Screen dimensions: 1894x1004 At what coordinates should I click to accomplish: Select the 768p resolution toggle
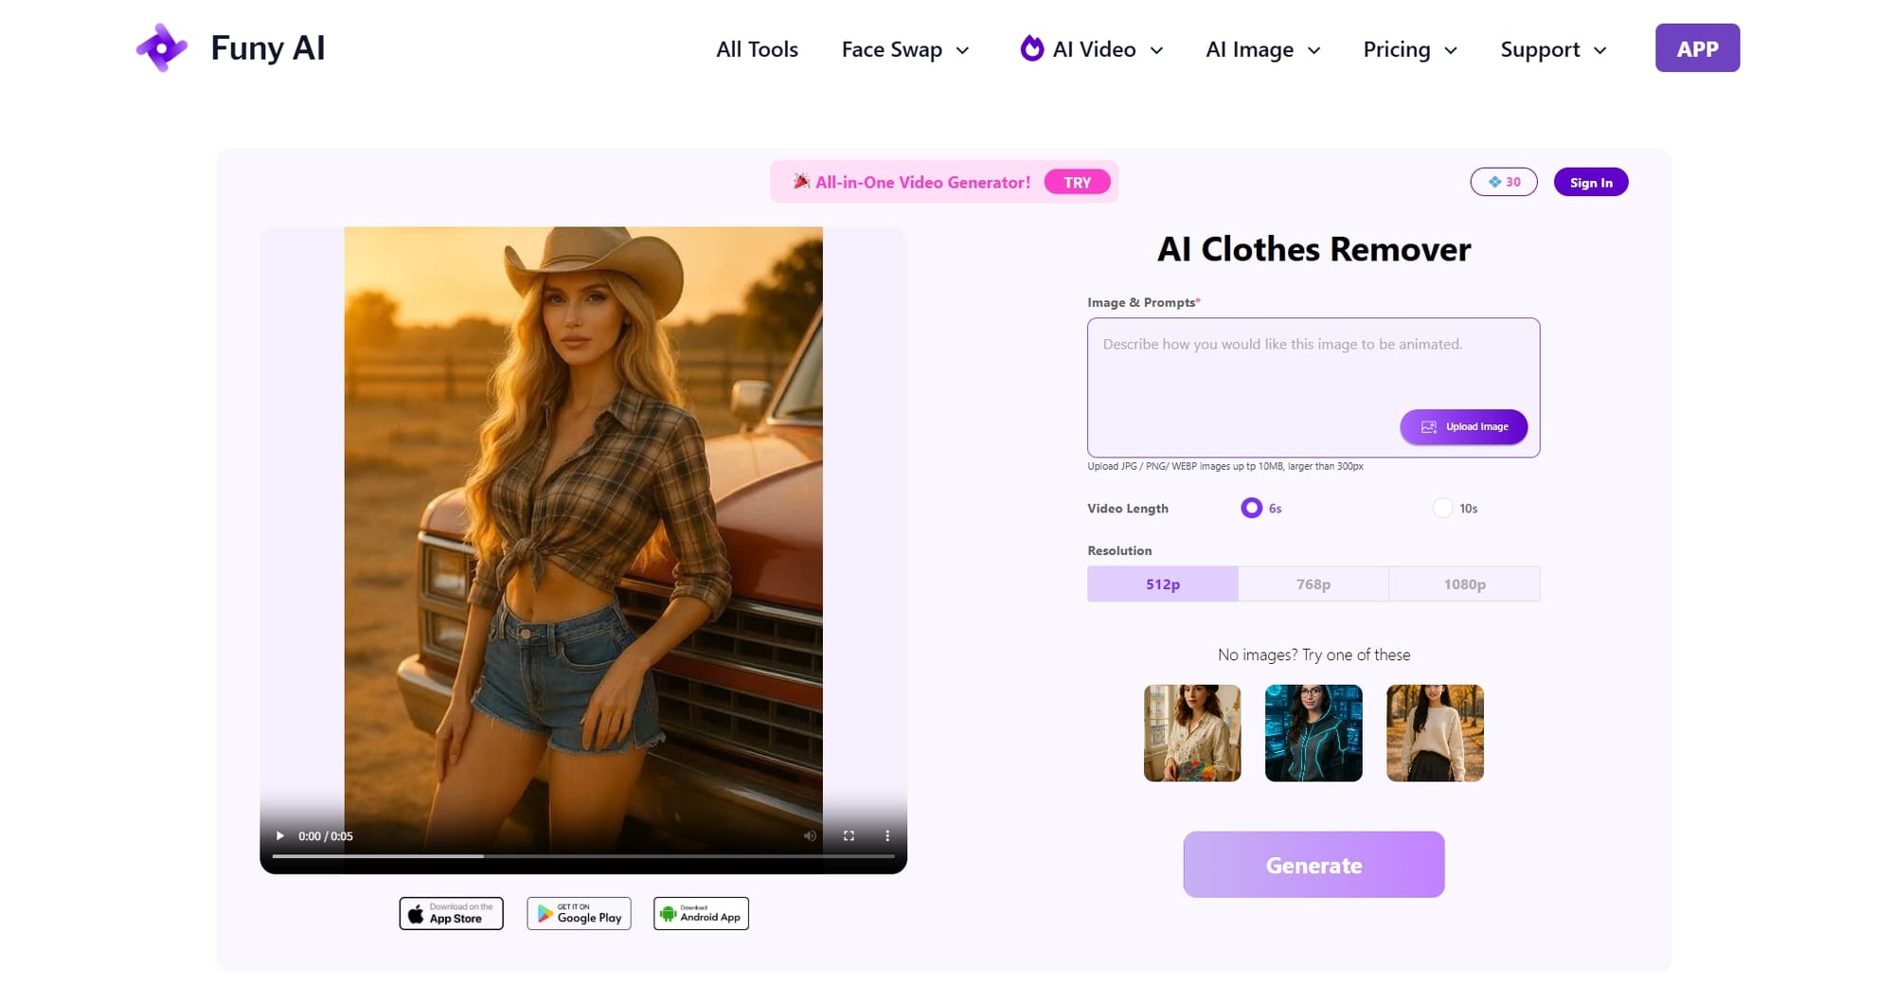click(x=1313, y=583)
